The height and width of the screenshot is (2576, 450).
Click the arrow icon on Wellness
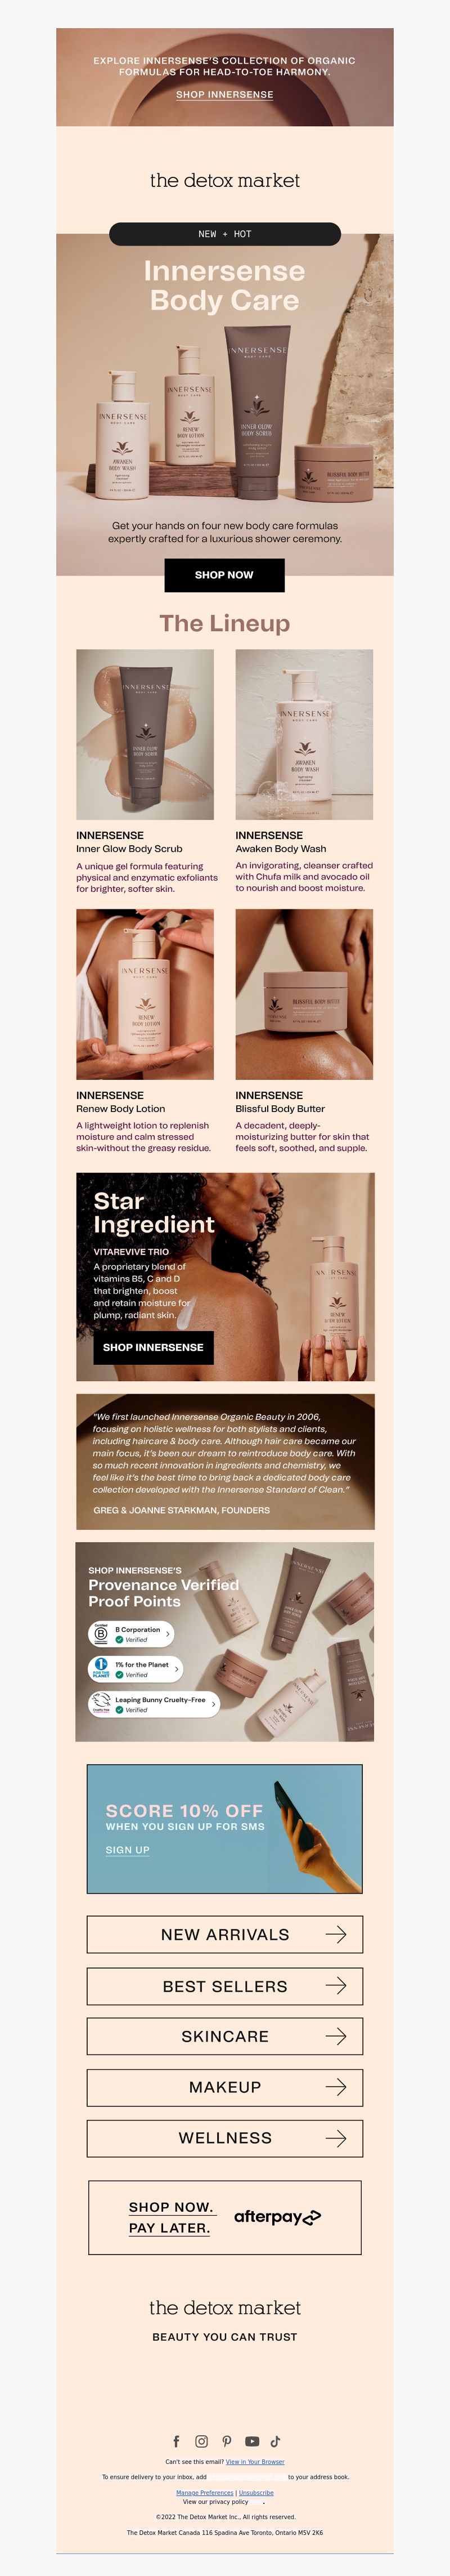point(336,2138)
